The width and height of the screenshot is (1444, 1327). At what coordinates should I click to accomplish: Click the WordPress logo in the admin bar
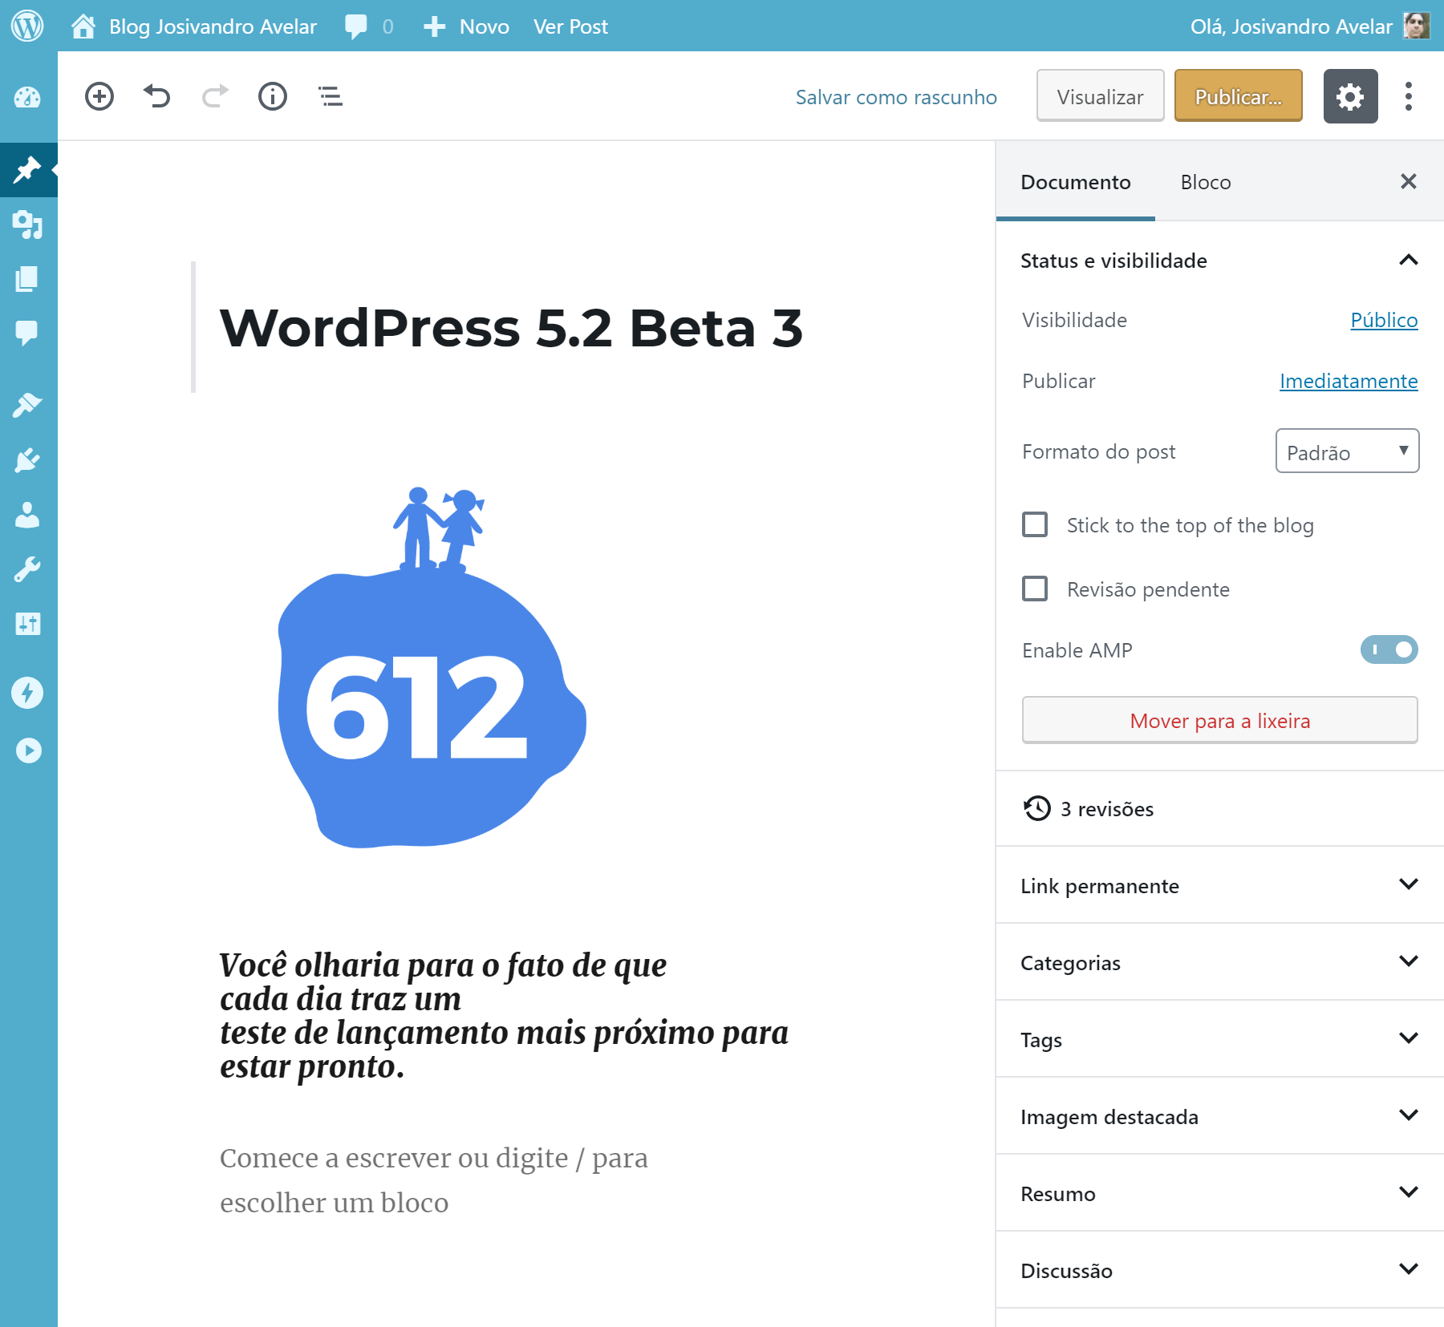[x=27, y=26]
